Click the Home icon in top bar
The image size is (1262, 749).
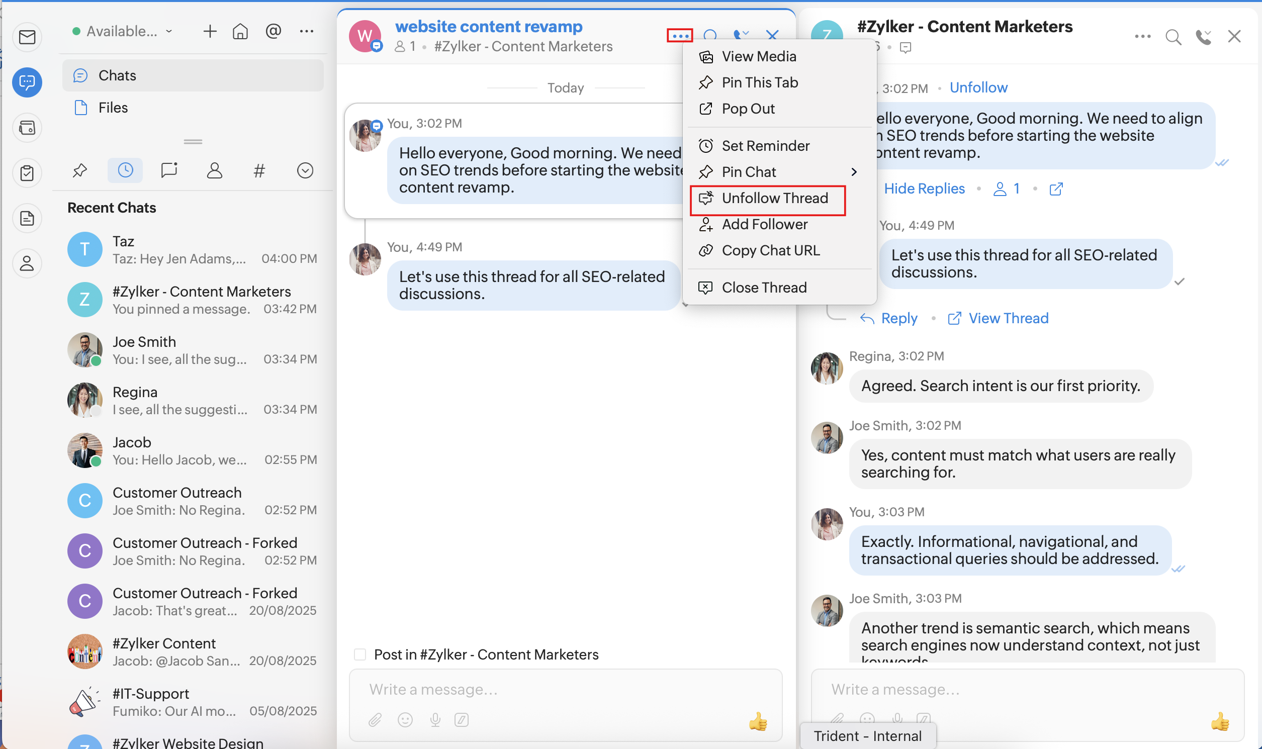coord(240,32)
